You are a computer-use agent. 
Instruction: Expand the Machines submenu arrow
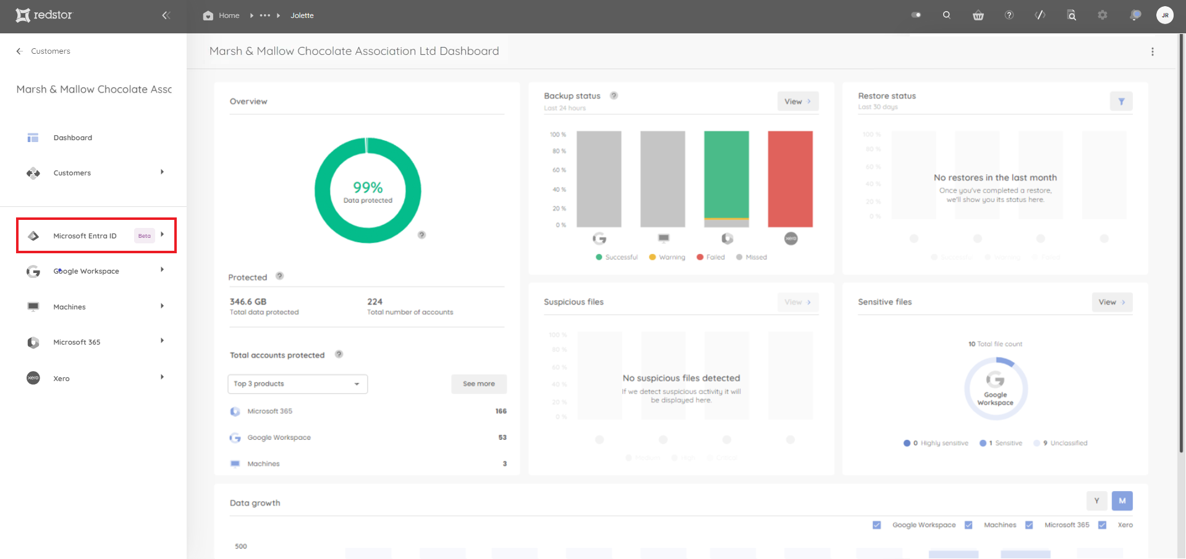162,306
